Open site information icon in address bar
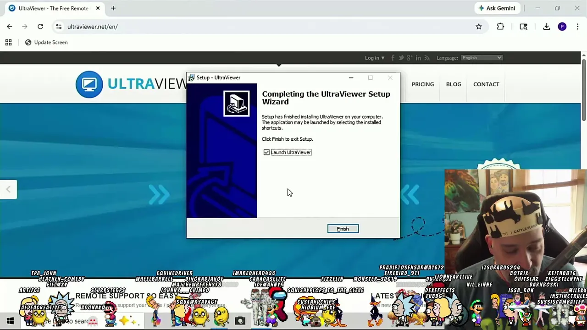 click(x=59, y=27)
